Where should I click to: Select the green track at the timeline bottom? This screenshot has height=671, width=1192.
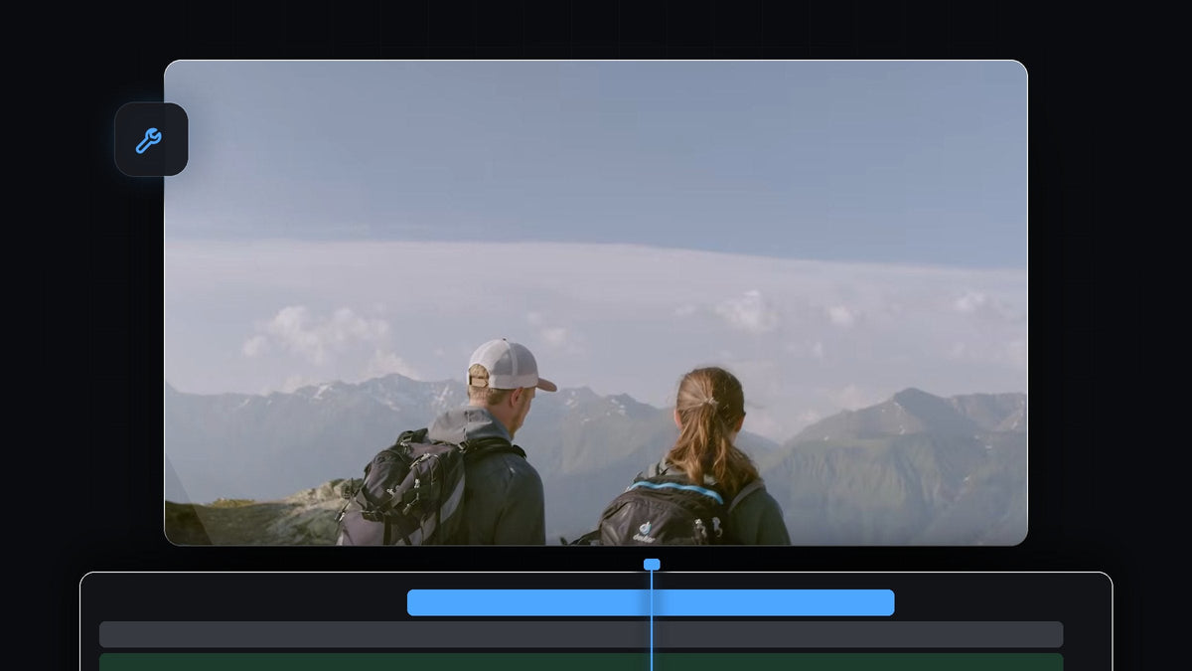[x=581, y=662]
